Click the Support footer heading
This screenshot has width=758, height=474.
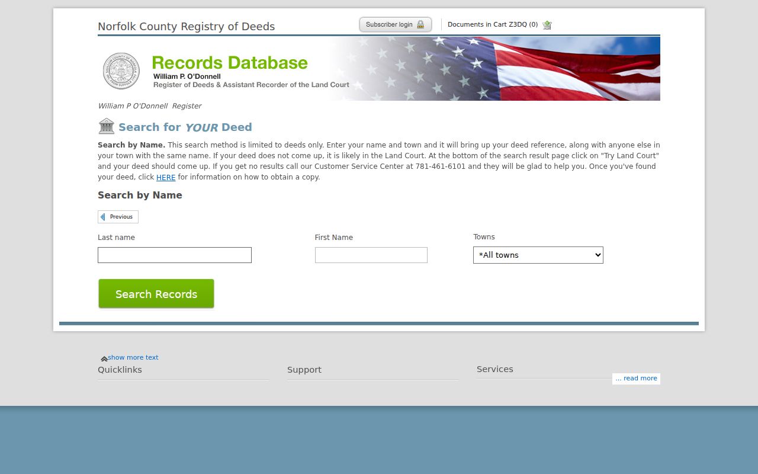coord(304,370)
